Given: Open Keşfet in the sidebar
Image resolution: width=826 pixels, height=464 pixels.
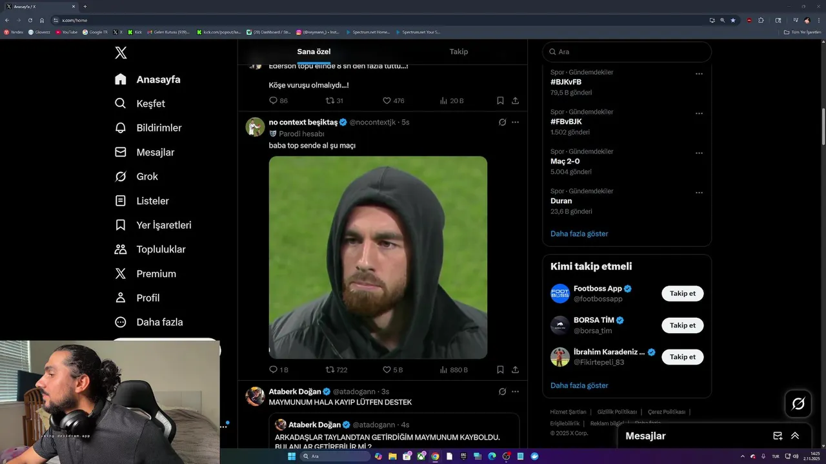Looking at the screenshot, I should [x=140, y=104].
